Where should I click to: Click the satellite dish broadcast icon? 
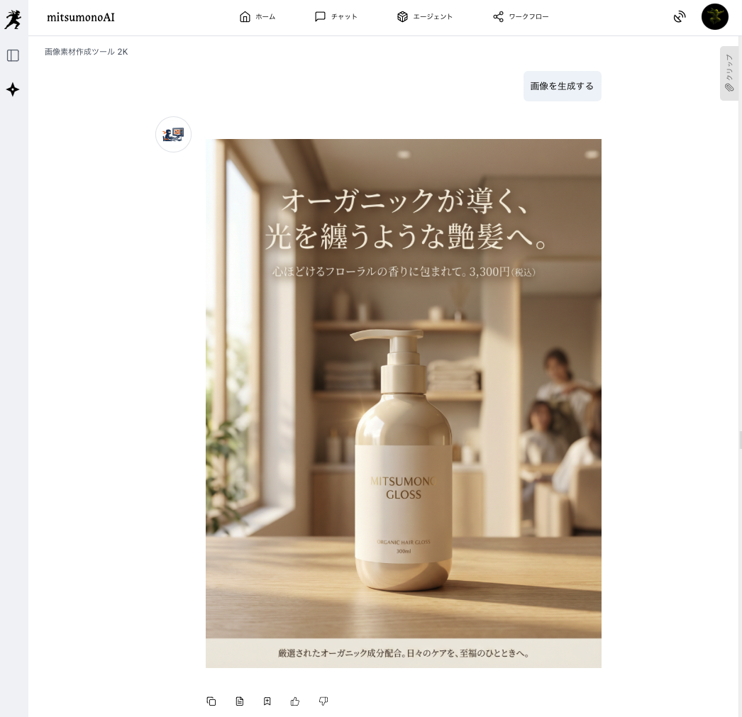[680, 16]
